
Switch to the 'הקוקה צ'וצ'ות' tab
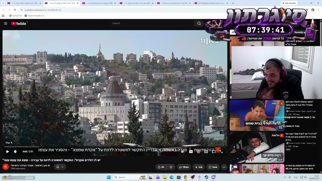point(99,3)
